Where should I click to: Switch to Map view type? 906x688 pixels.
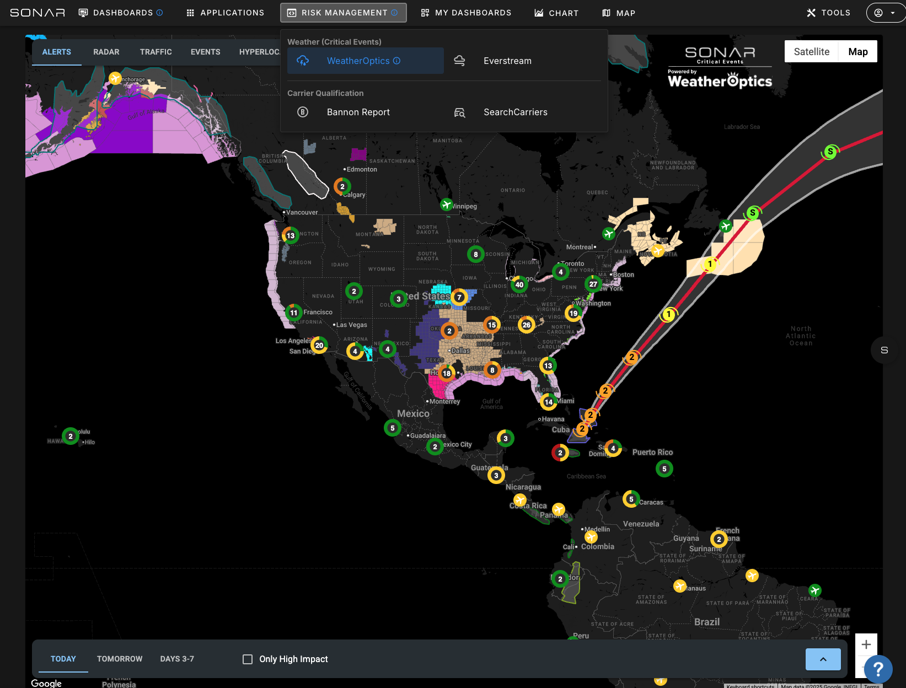[x=857, y=52]
